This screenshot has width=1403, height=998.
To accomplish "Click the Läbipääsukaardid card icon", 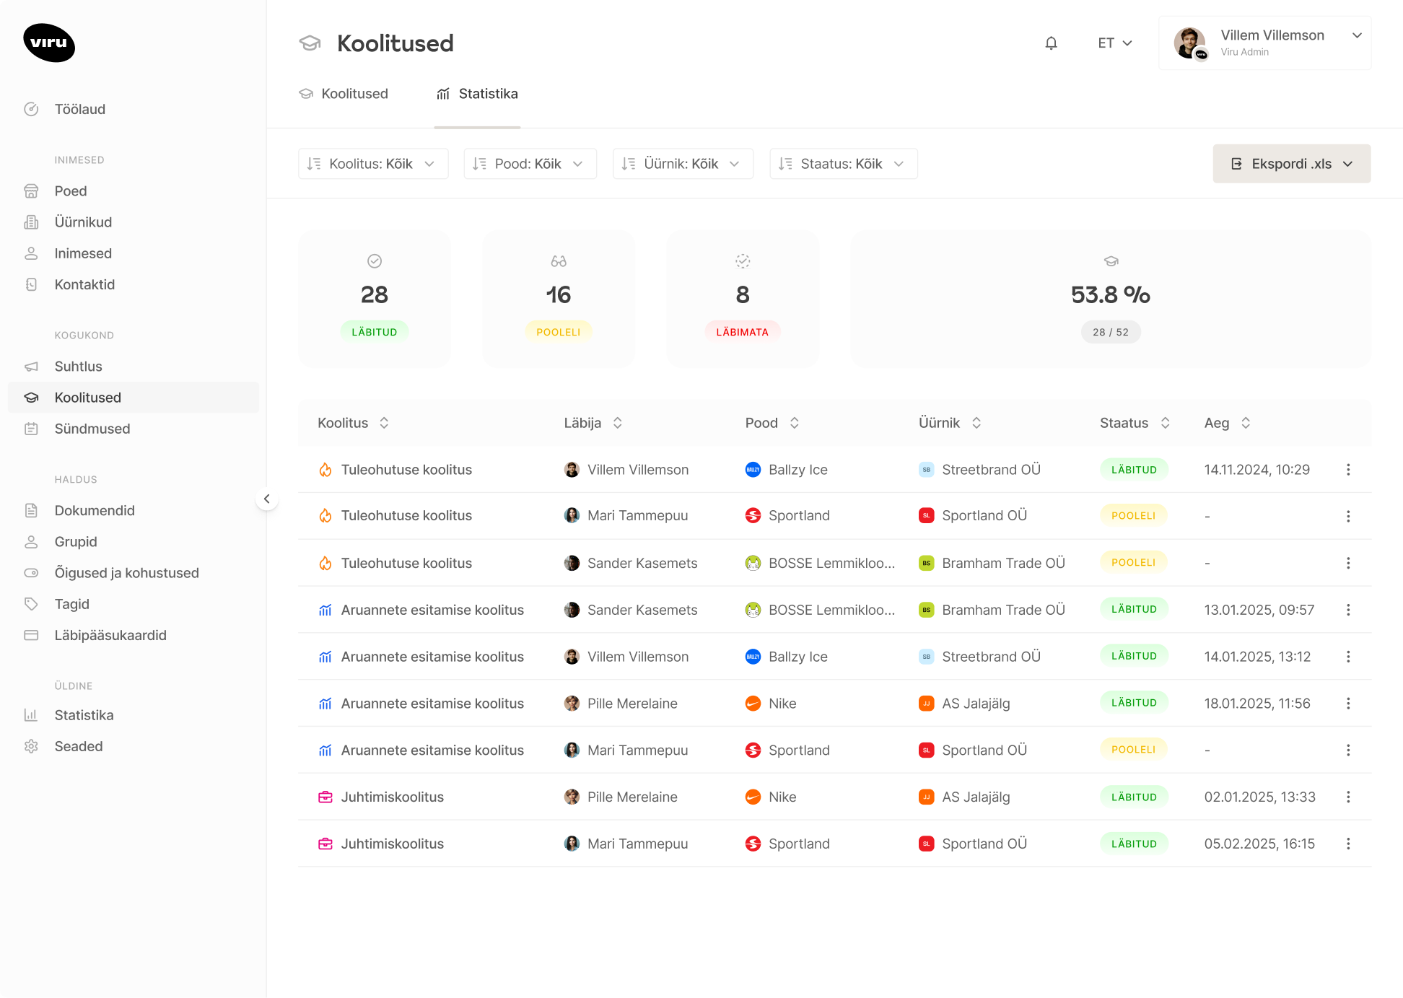I will pos(31,635).
